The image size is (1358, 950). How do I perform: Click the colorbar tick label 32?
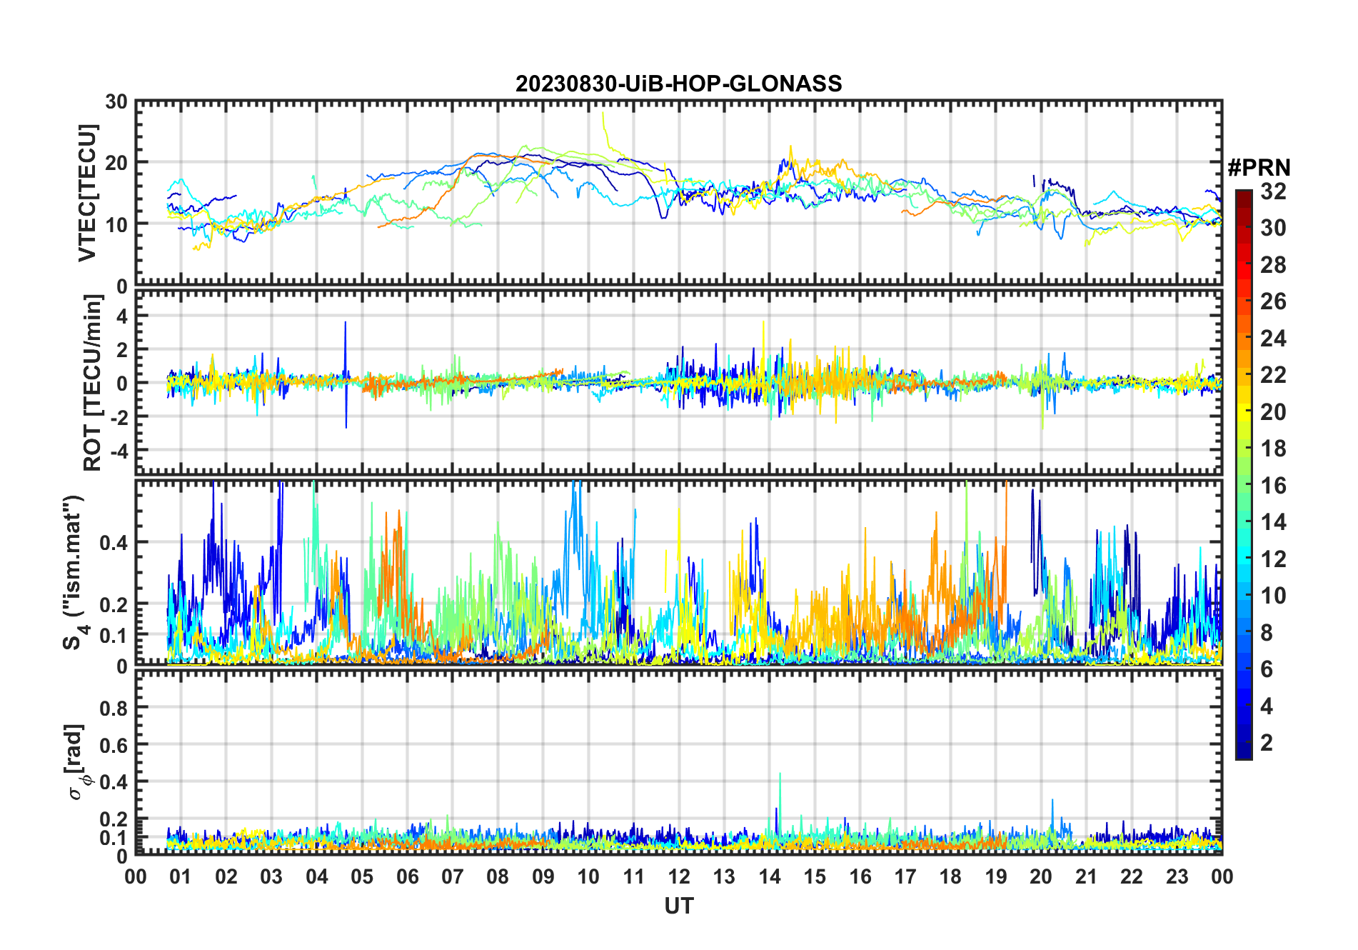[1273, 191]
